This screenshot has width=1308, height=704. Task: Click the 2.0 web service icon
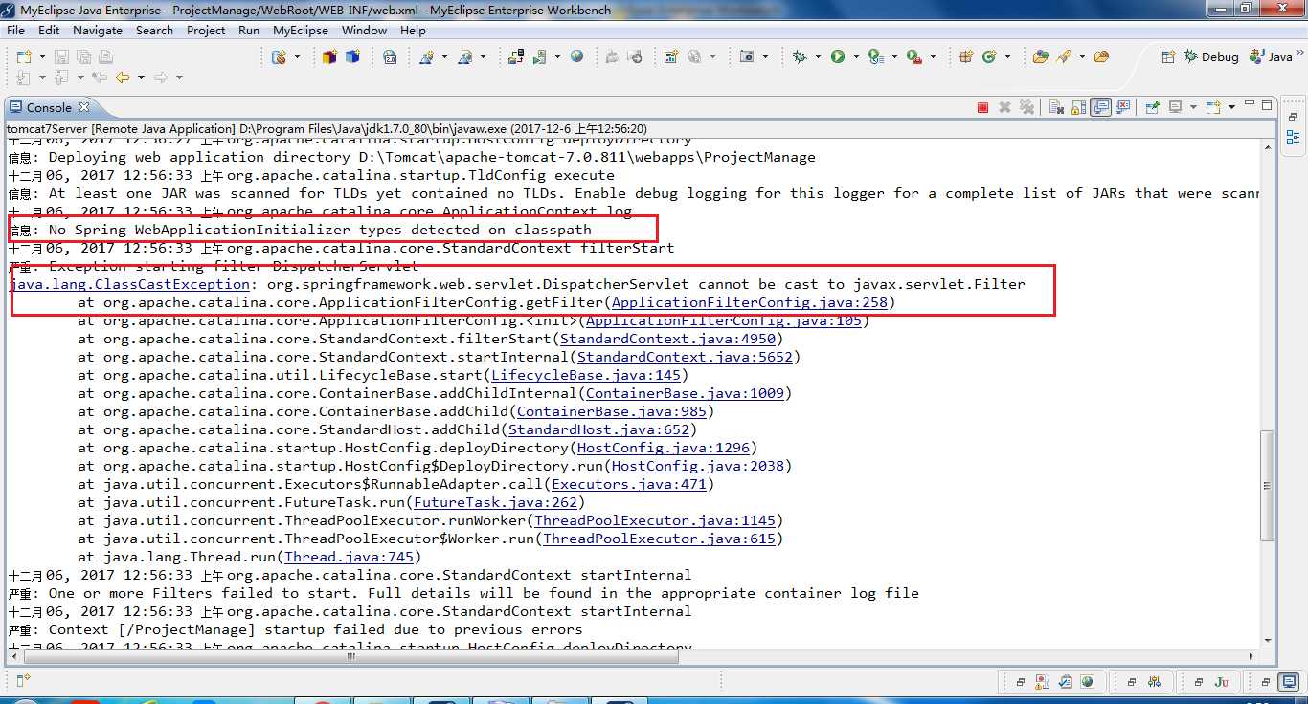tap(390, 57)
